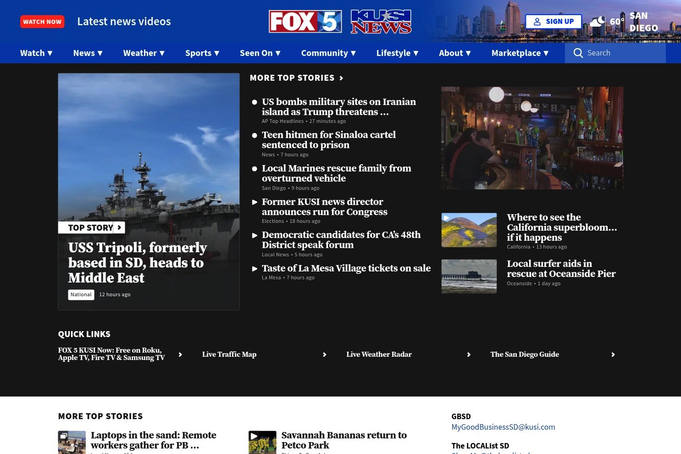Open Local surfer aids in rescue story
Viewport: 681px width, 454px height.
point(561,269)
